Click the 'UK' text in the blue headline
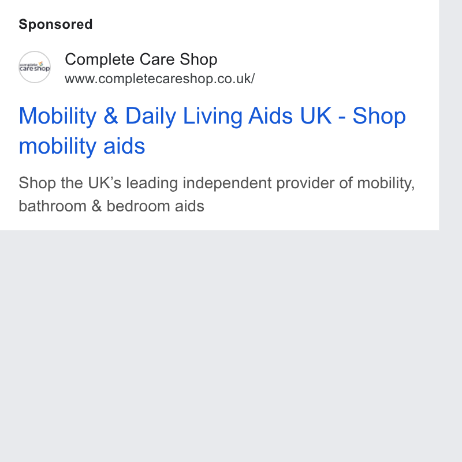 315,116
